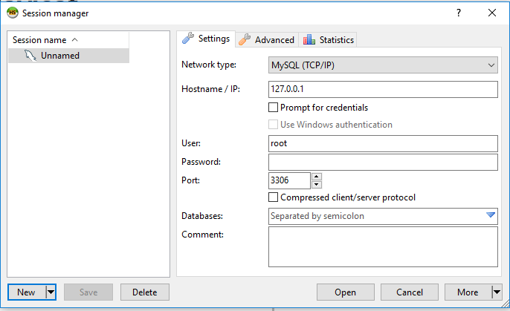The height and width of the screenshot is (311, 510).
Task: Click the Databases label text
Action: (x=202, y=216)
